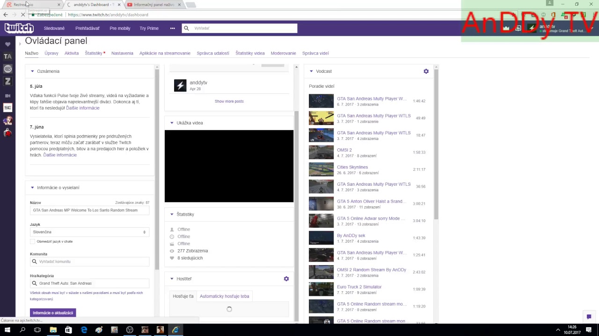Open Vodcast settings gear
599x336 pixels.
tap(426, 71)
